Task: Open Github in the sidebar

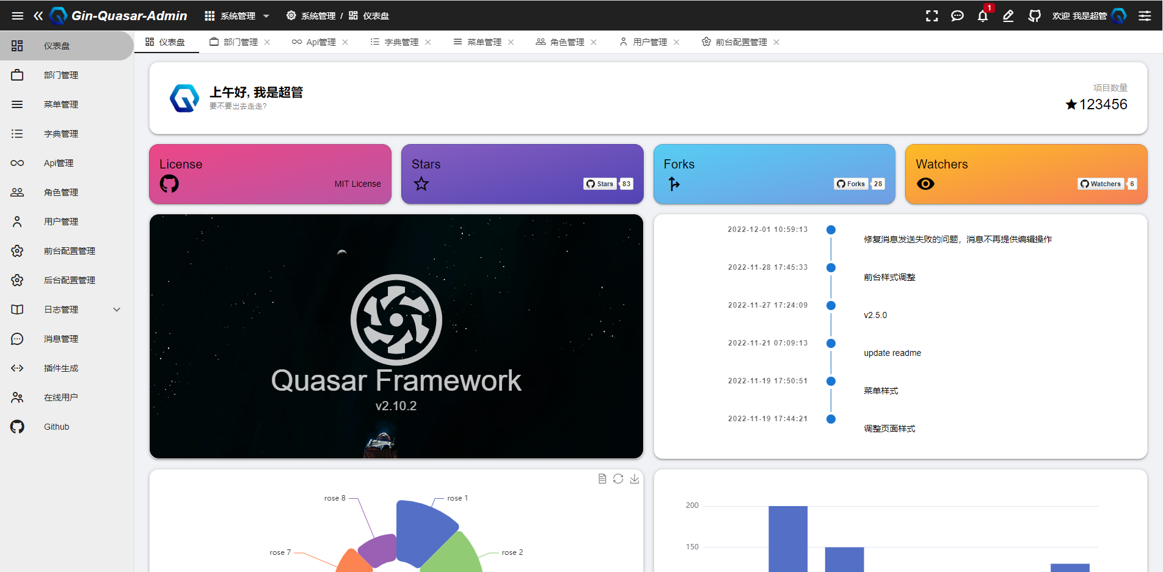Action: tap(67, 427)
